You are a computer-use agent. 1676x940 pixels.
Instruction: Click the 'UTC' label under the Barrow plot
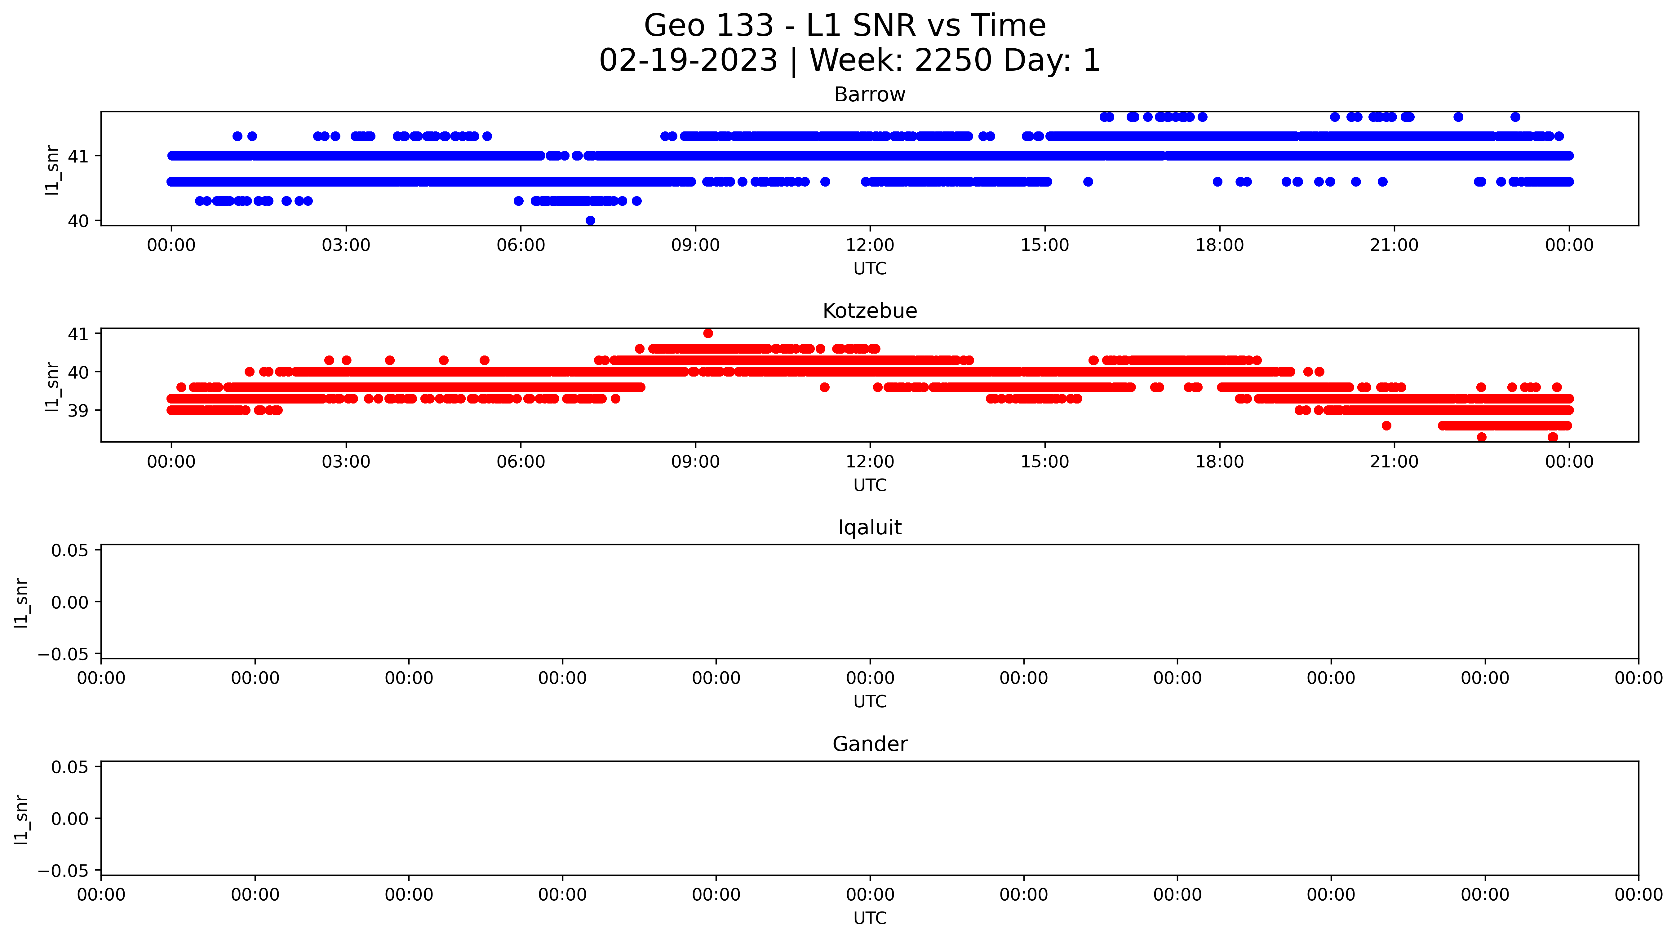[x=870, y=269]
